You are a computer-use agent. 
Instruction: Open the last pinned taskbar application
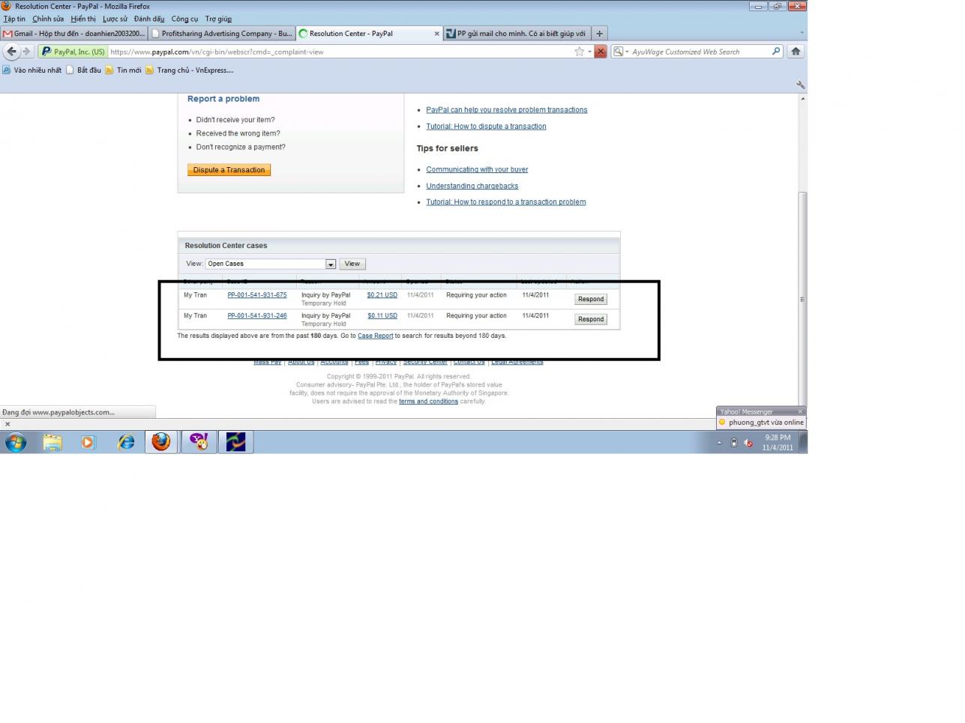point(236,442)
